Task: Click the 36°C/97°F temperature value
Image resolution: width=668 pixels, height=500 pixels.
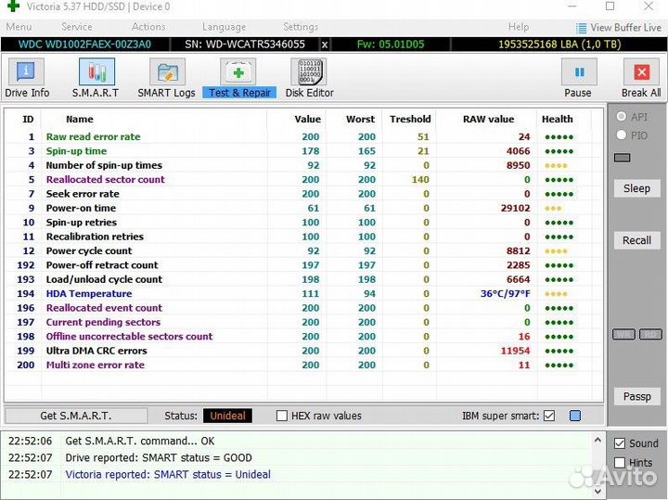Action: click(506, 294)
